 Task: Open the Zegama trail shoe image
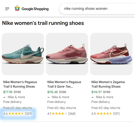(111, 54)
